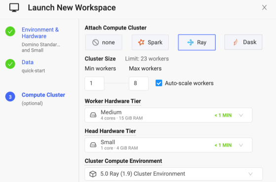The width and height of the screenshot is (276, 182).
Task: Click the Spark star icon
Action: 141,42
